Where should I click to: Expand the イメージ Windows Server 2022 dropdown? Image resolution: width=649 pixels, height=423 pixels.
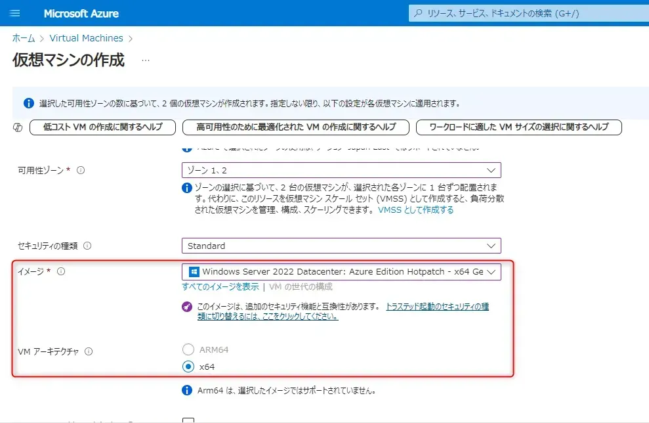341,272
